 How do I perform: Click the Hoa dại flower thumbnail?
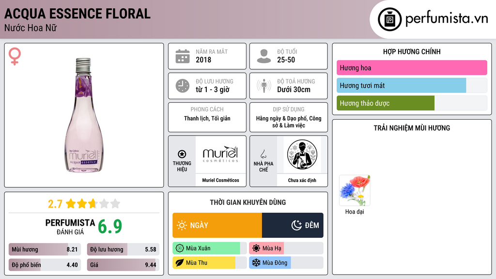click(x=354, y=190)
